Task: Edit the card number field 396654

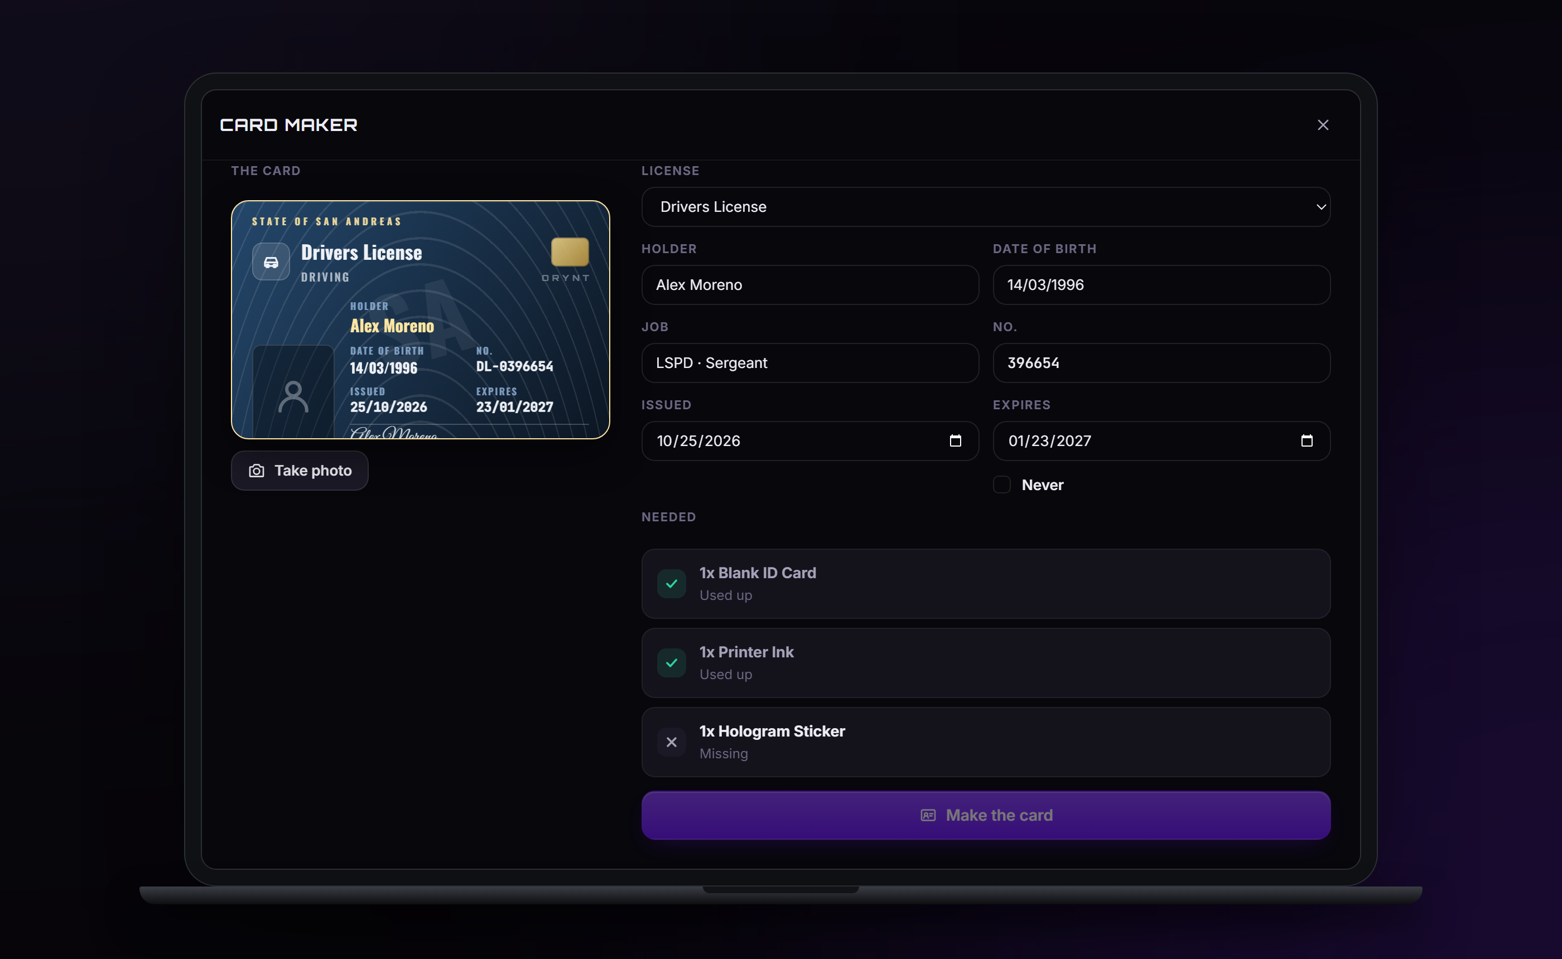Action: [1161, 363]
